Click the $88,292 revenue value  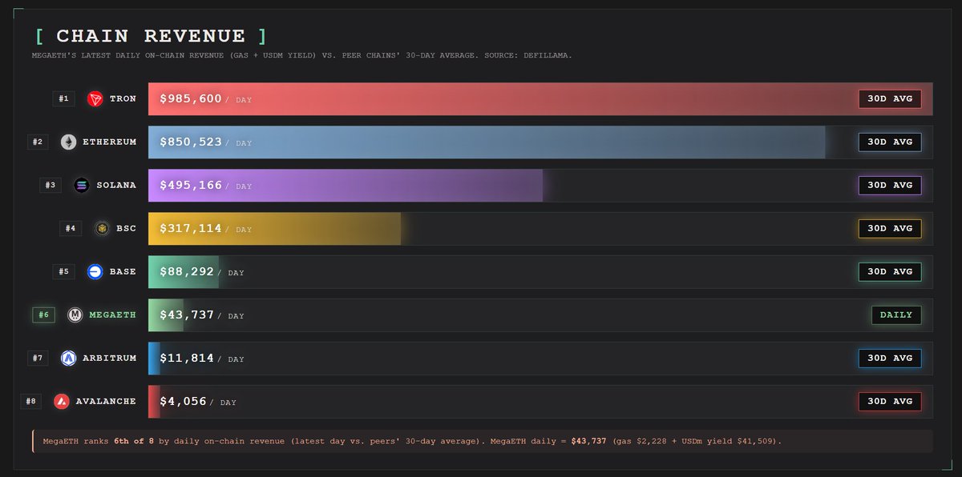187,272
